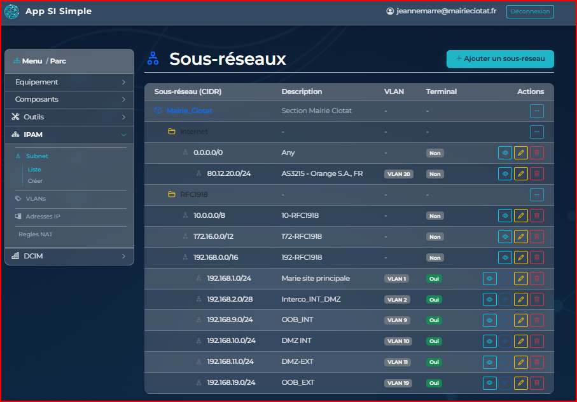Delete the 10.0.0.0/8 subnet

click(x=537, y=216)
